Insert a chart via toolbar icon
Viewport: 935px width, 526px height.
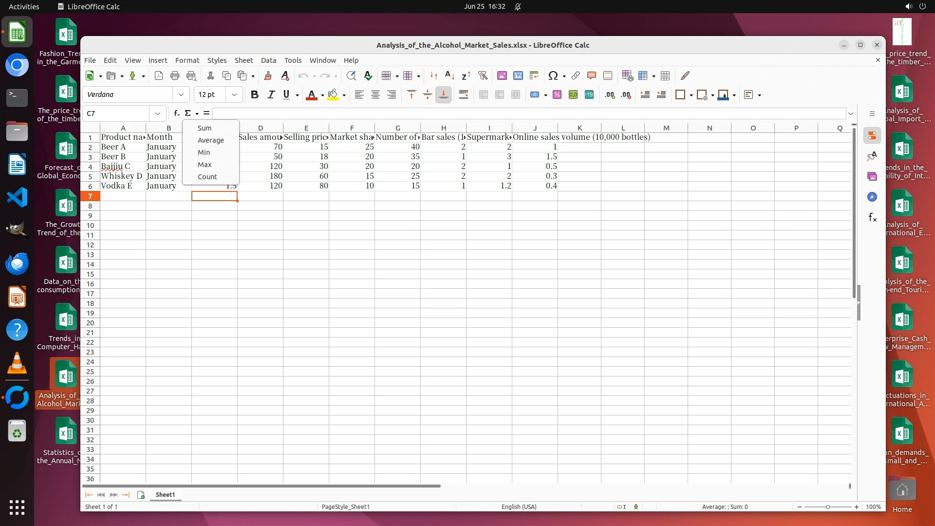coord(518,75)
